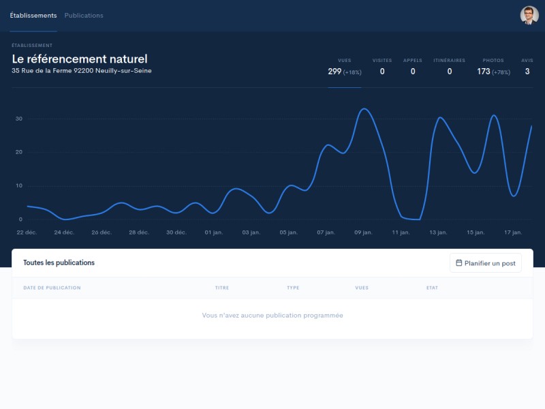Click the Le référencement naturel title
The image size is (545, 409).
(x=80, y=59)
